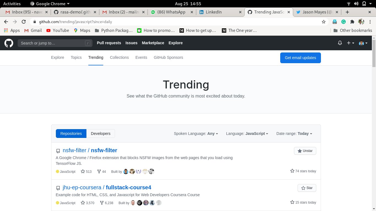Switch to the Developers view
The image size is (376, 211).
[100, 134]
